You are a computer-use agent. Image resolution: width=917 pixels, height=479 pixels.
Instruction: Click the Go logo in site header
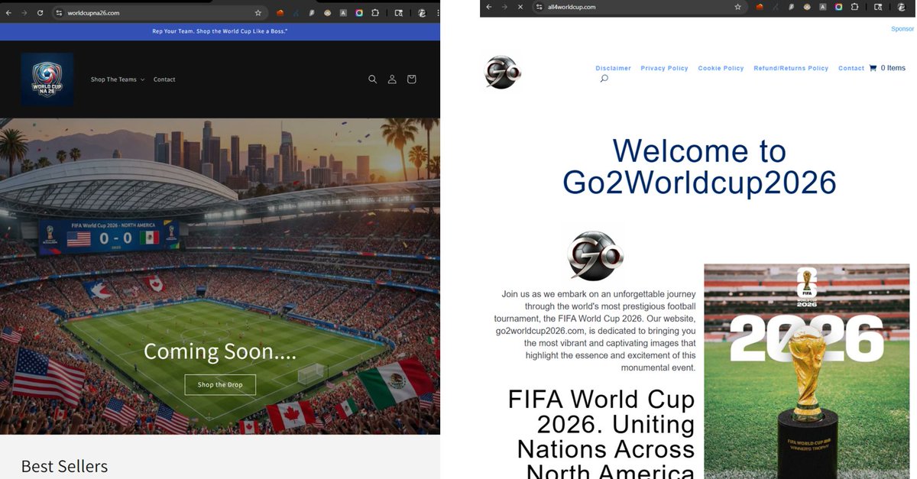click(503, 73)
